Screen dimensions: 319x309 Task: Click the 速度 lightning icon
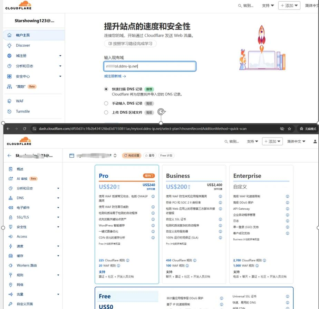(11, 246)
